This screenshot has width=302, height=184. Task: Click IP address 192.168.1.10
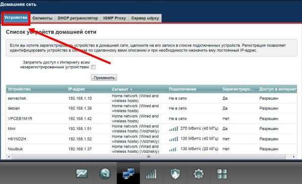[80, 98]
